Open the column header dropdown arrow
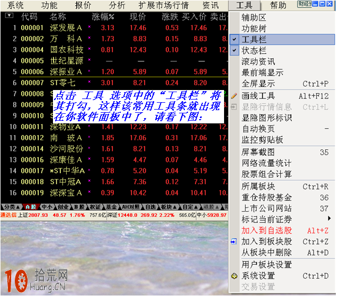This screenshot has width=339, height=296. 9,15
